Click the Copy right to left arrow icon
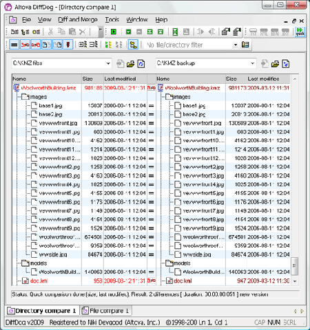Screen dimensions: 310x330 coord(211,32)
